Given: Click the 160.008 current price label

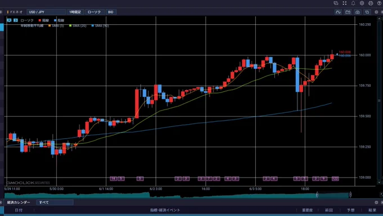Looking at the screenshot, I should [345, 52].
